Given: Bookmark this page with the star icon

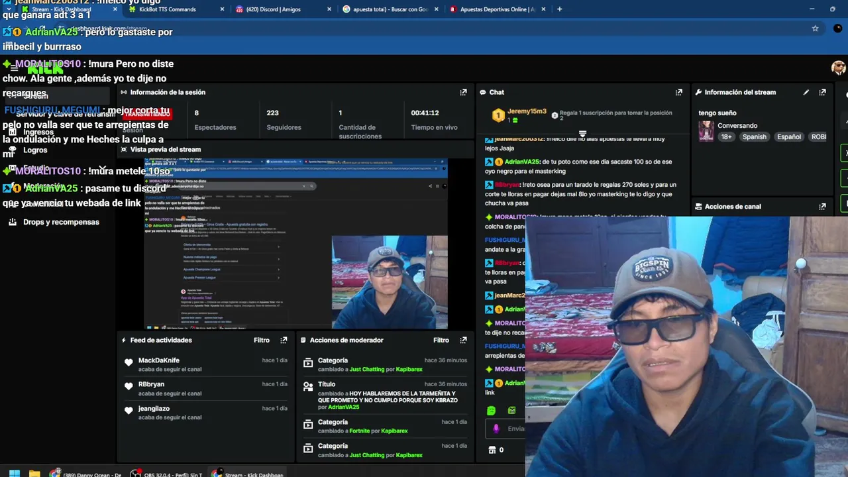Looking at the screenshot, I should 815,28.
